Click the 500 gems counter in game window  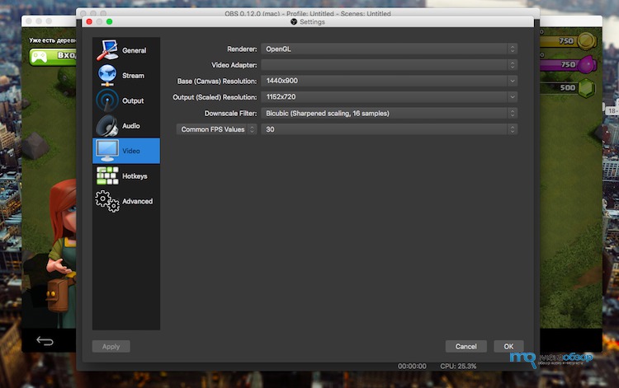[567, 87]
